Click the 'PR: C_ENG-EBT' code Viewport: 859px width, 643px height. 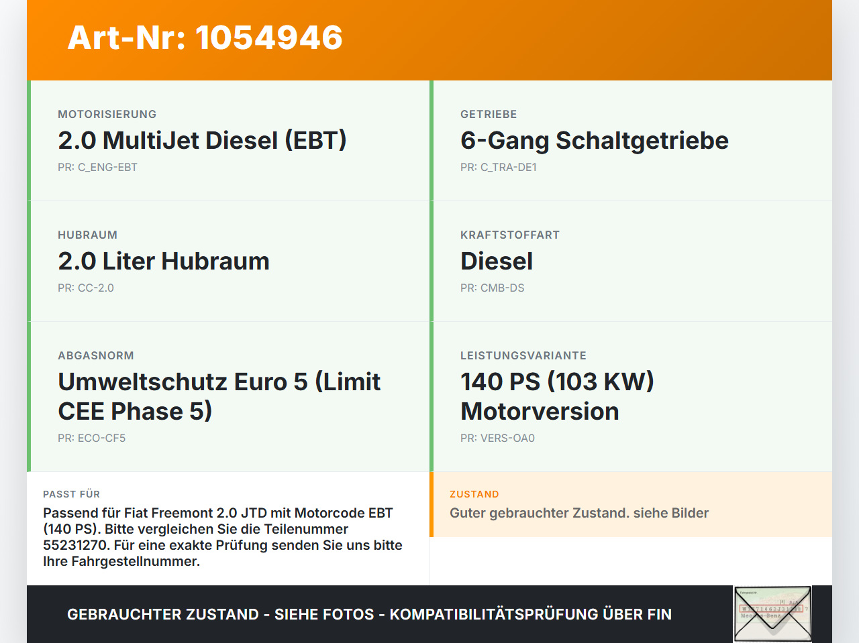click(97, 168)
